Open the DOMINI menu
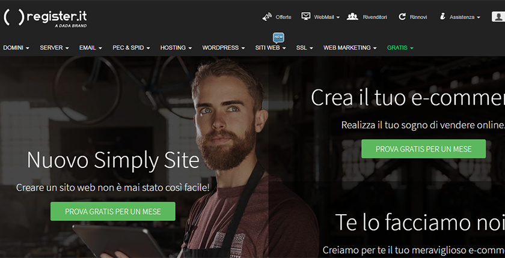Screen dimensions: 505x258 (16, 48)
